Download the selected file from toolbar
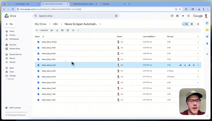212x121 pixels. (57, 30)
